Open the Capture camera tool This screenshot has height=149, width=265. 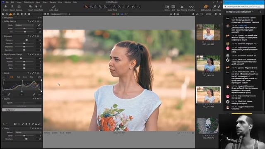pos(19,7)
